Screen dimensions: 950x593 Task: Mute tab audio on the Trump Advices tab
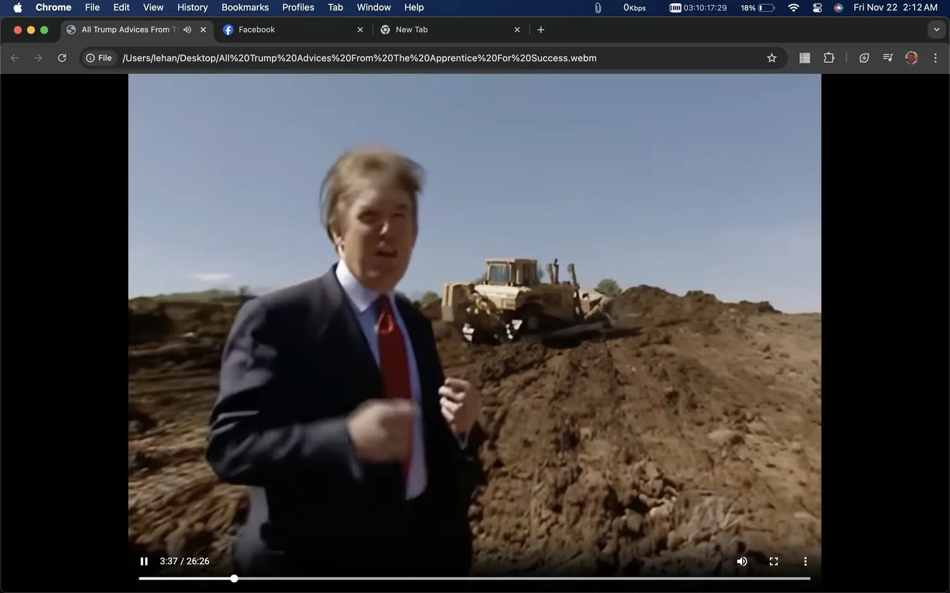pos(187,29)
